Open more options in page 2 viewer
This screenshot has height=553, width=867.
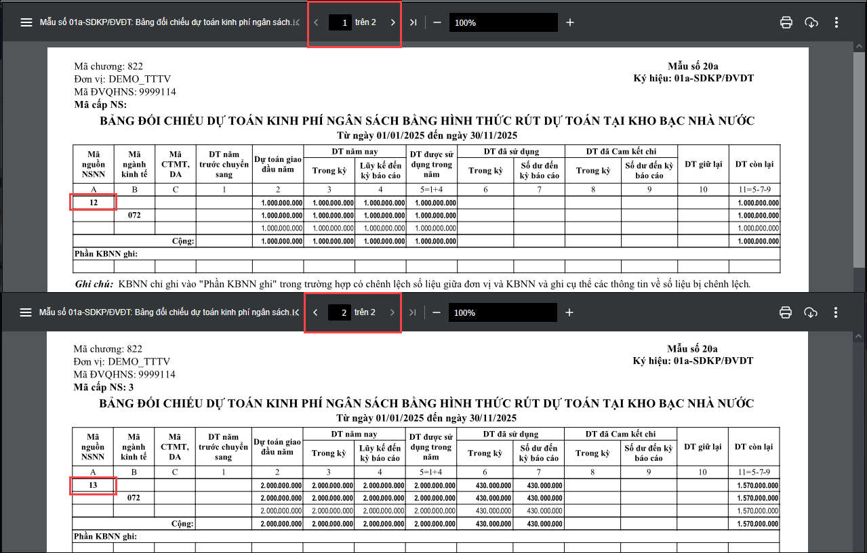click(836, 312)
